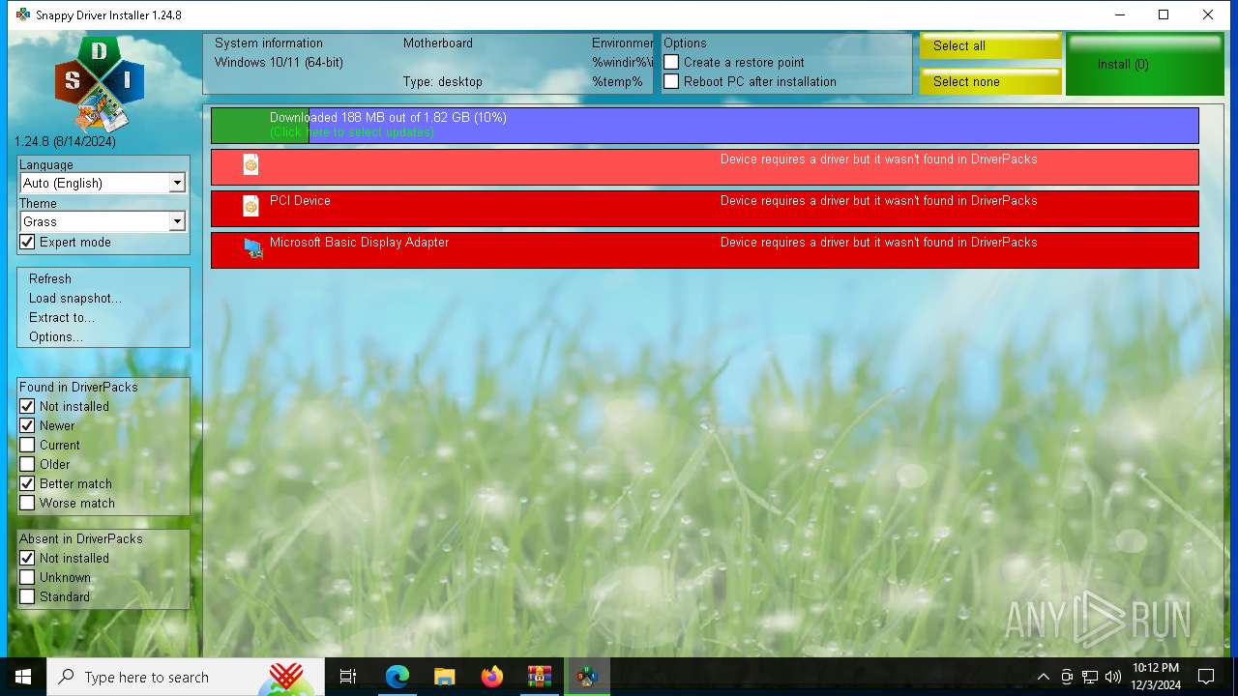This screenshot has width=1238, height=696.
Task: Enable the Standard filter checkbox
Action: (x=27, y=596)
